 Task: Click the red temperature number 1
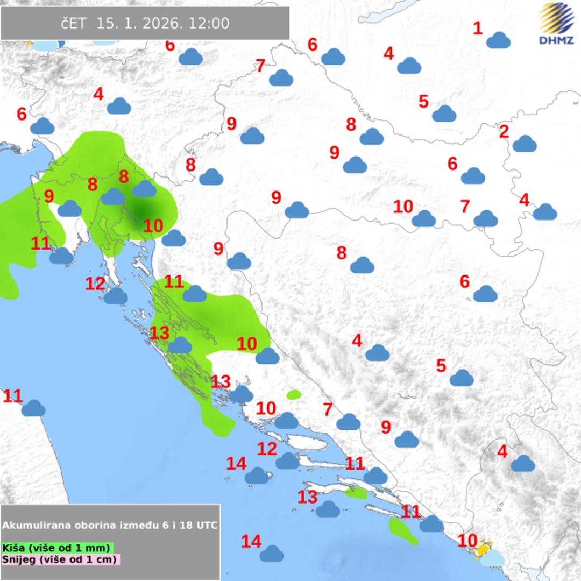pos(478,28)
